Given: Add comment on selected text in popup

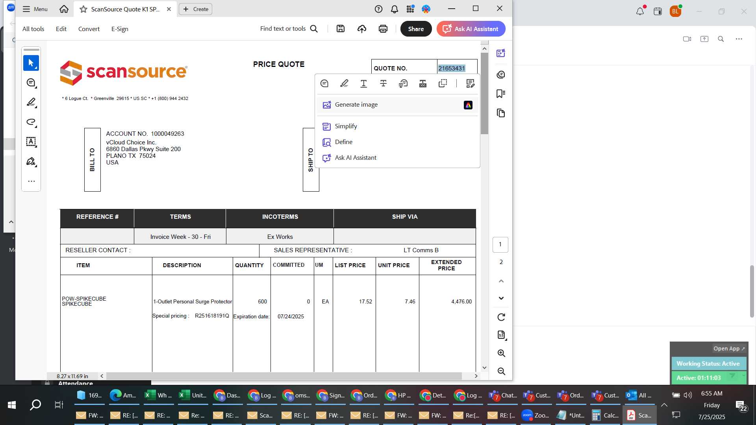Looking at the screenshot, I should [324, 83].
